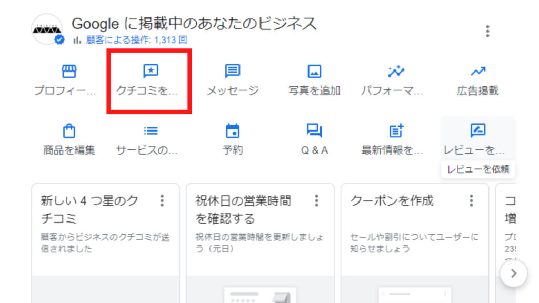Screen dimensions: 539x303
Task: Click セールや割引についてユーザーに知らせましょう text
Action: point(414,243)
